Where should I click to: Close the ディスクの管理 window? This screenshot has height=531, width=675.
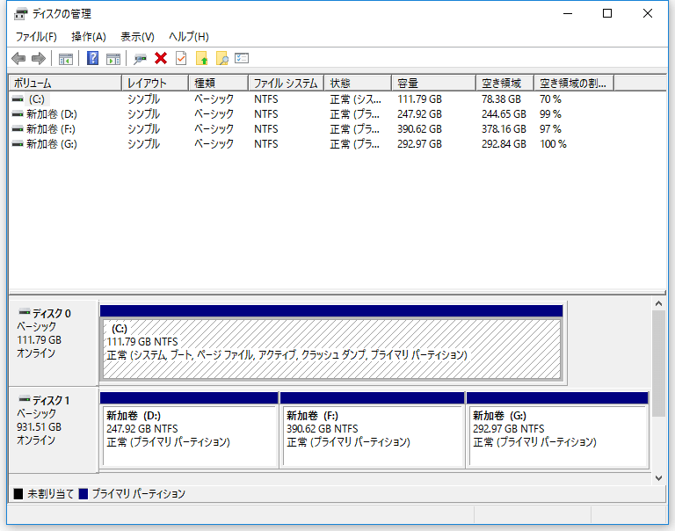(x=648, y=14)
